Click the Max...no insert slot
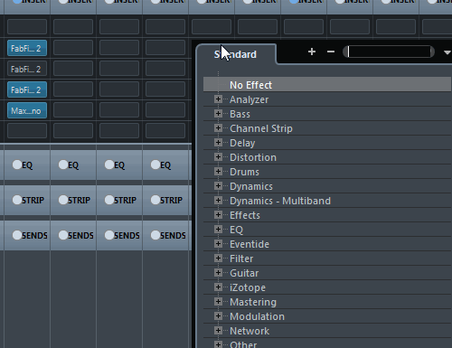Screen dimensions: 452x348 tap(27, 110)
